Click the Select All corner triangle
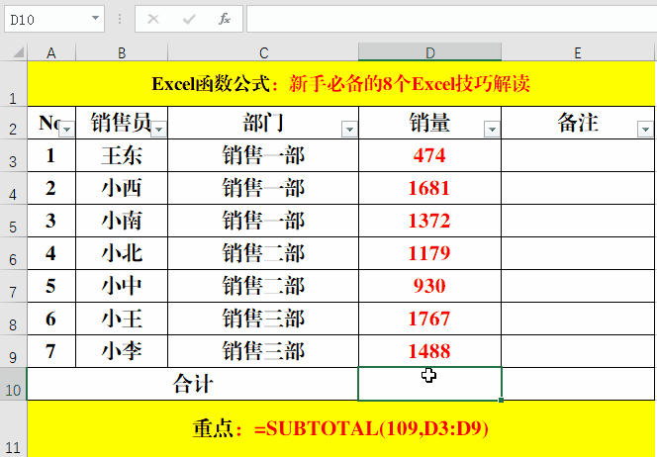This screenshot has height=457, width=657. (x=14, y=52)
